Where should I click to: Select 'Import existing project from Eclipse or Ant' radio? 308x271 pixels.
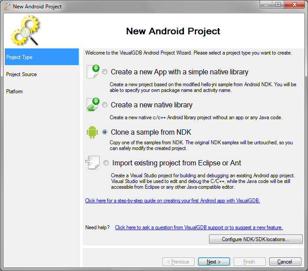click(106, 163)
